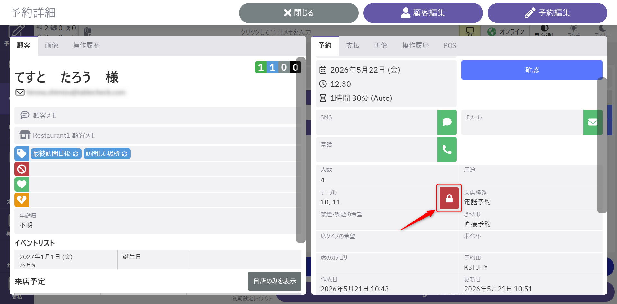617x304 pixels.
Task: Select the 予約 tab
Action: pos(325,46)
